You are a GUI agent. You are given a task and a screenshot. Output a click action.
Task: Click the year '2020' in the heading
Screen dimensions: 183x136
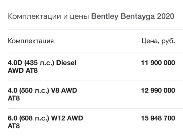tap(166, 16)
